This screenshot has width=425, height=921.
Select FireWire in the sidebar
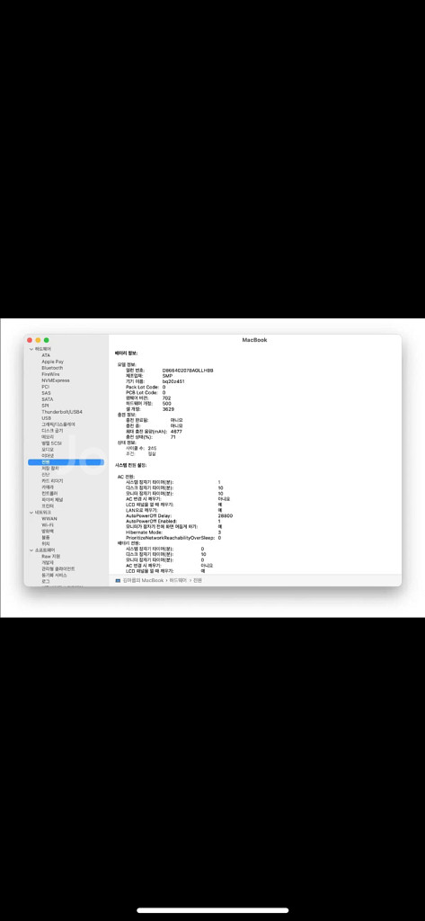tap(50, 374)
